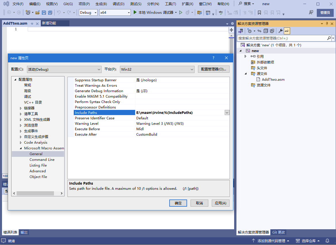Screen dimensions: 336x245
Task: Collapse the Microsoft Macro Assembler node
Action: coord(21,148)
